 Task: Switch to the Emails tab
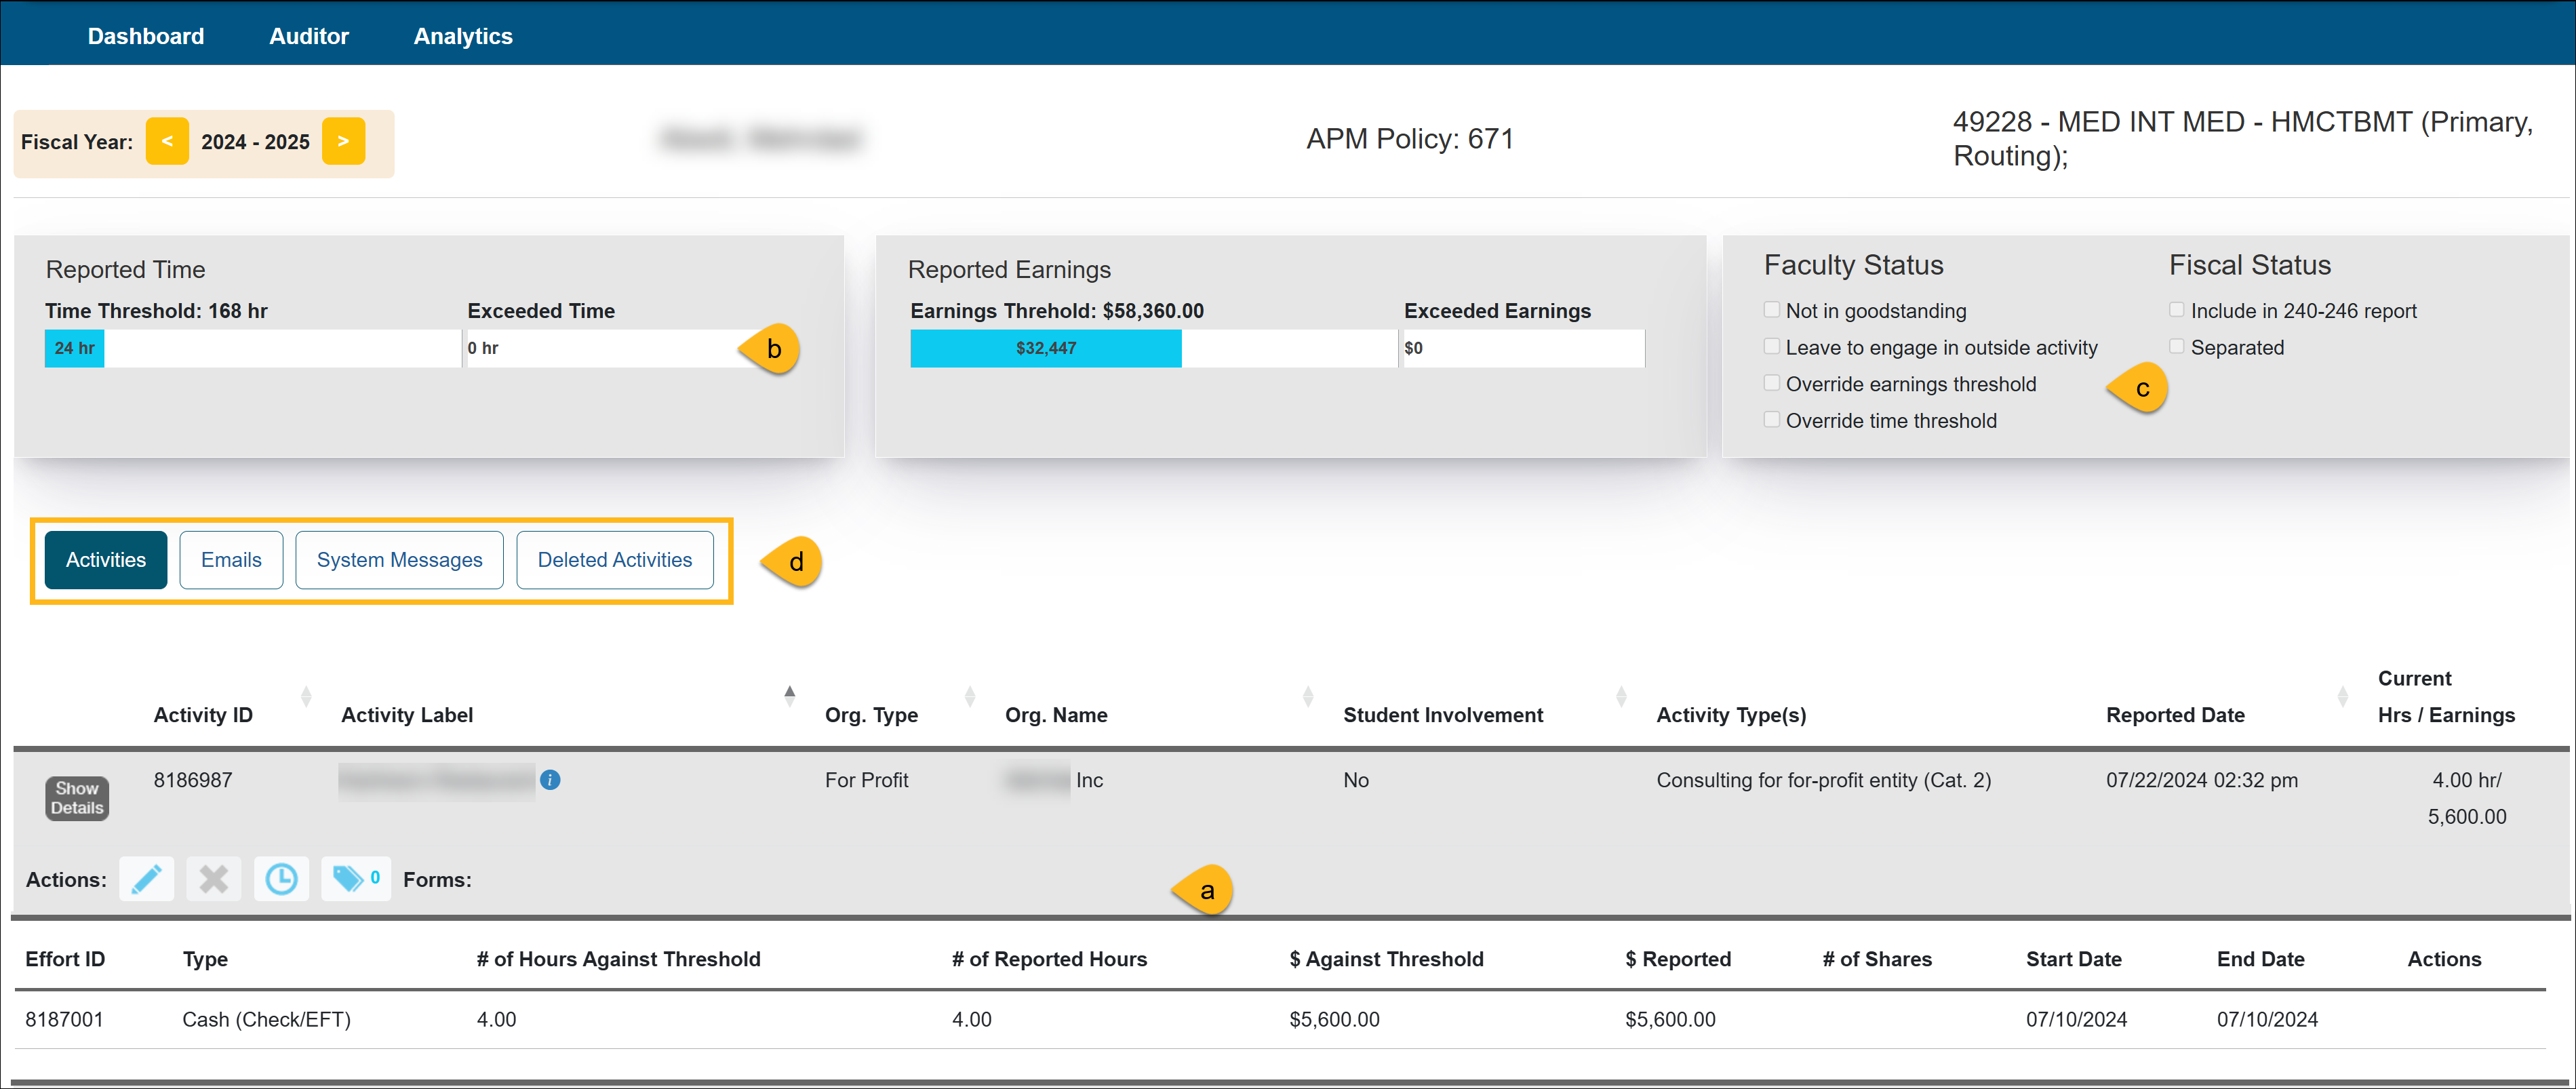[x=231, y=560]
